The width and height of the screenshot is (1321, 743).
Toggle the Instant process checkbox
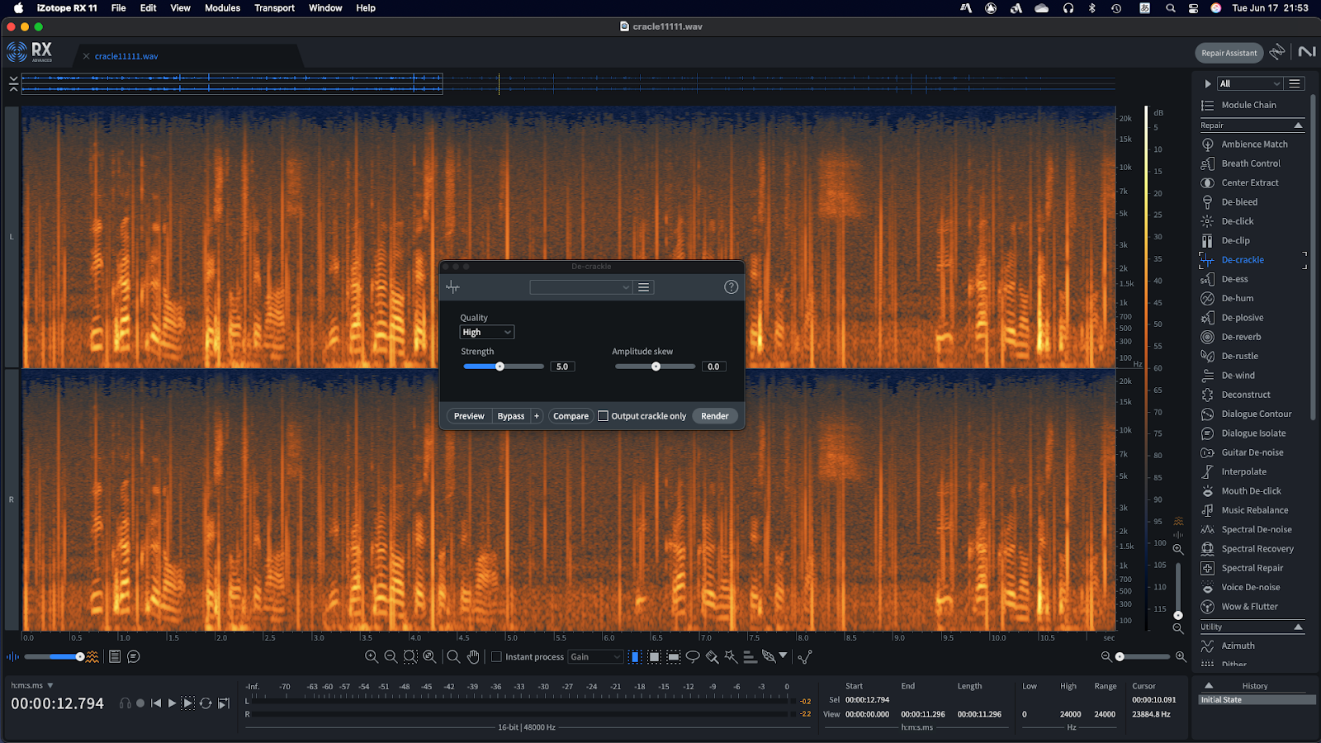tap(497, 657)
